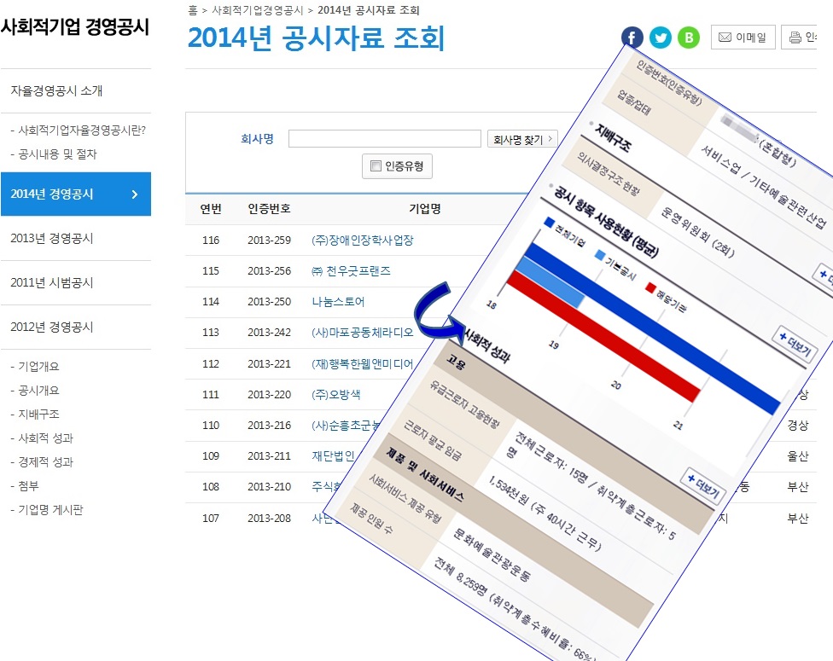
Task: Share via green B blog icon
Action: [x=689, y=38]
